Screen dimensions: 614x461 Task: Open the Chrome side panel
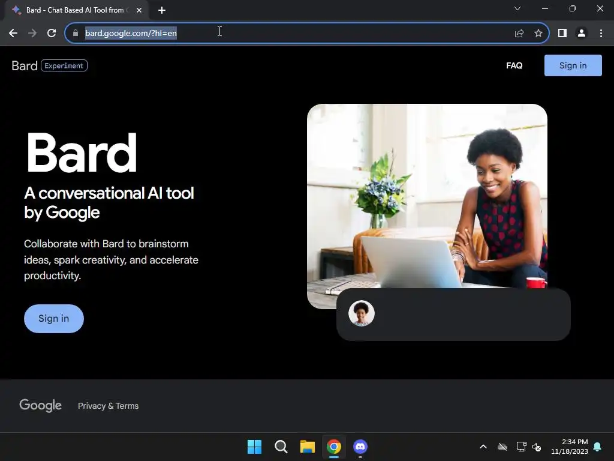pos(562,34)
